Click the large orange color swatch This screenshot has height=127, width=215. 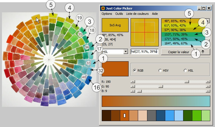pyautogui.click(x=115, y=69)
